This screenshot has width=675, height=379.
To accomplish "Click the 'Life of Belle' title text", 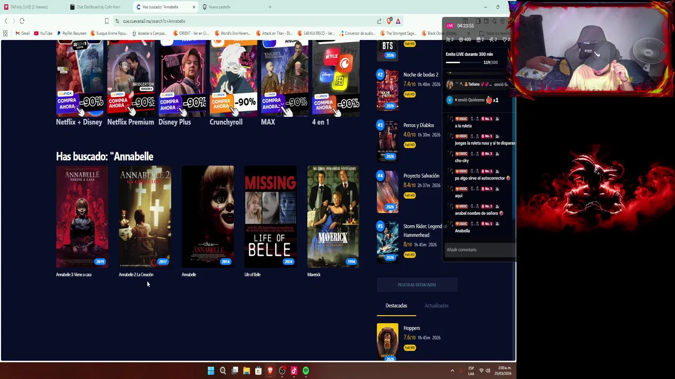I will click(253, 275).
